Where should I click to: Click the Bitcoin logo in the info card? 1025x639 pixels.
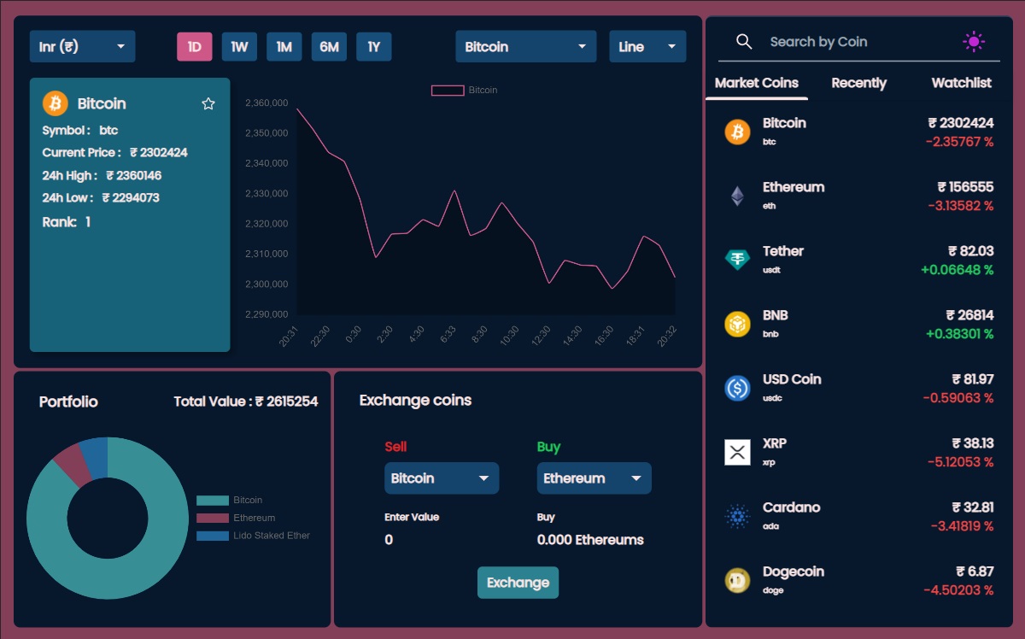point(56,103)
